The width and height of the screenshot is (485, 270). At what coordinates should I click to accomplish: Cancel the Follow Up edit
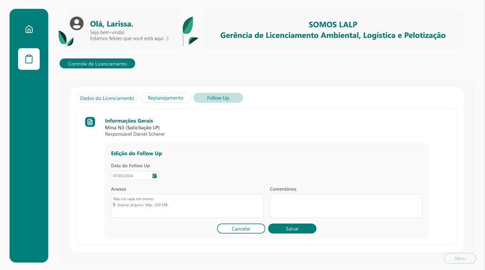pyautogui.click(x=241, y=229)
